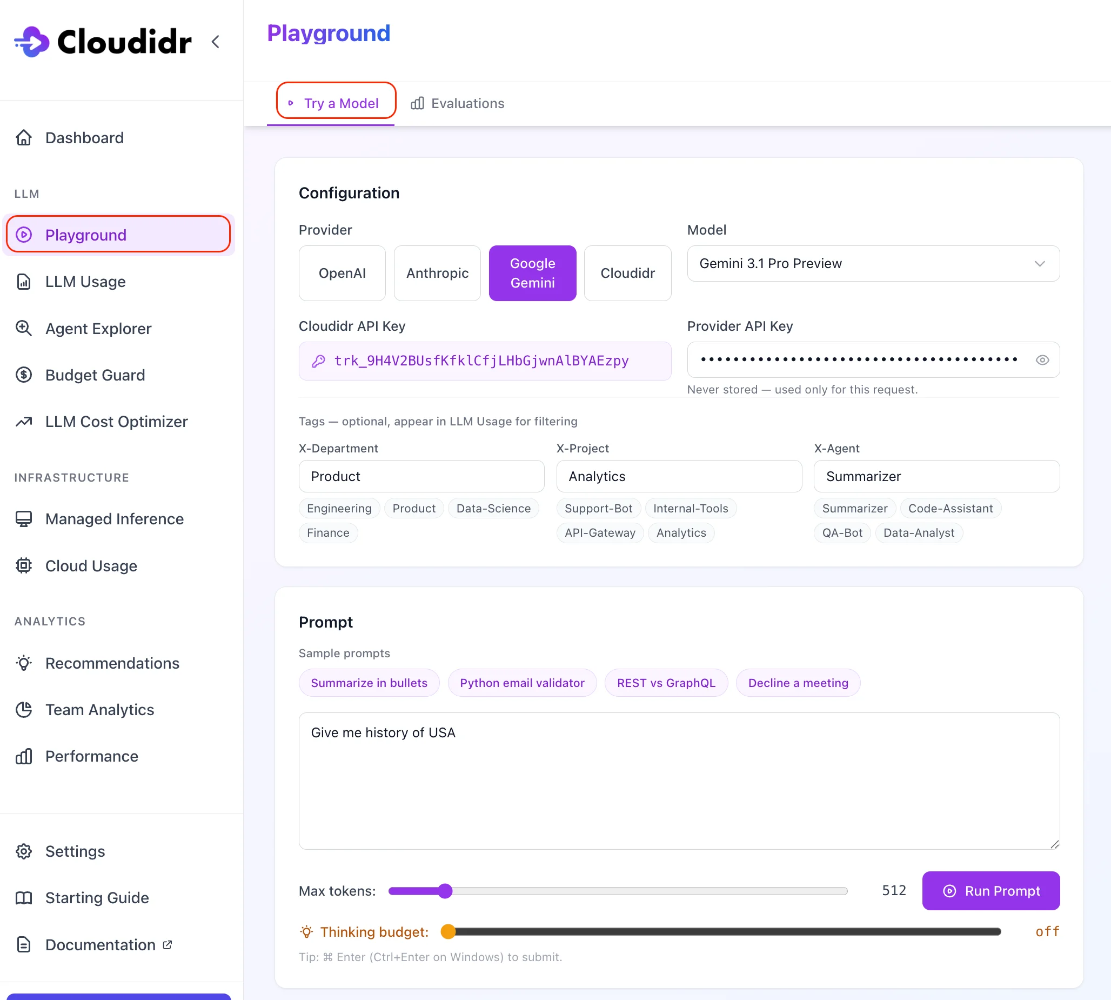Pick the Code-Assistant agent tag chip

[x=951, y=508]
